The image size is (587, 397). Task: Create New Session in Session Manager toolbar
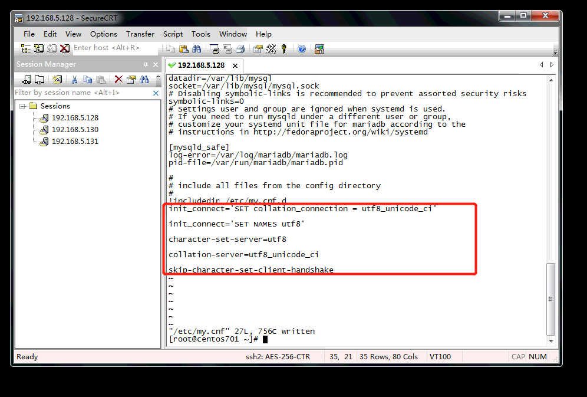point(57,80)
